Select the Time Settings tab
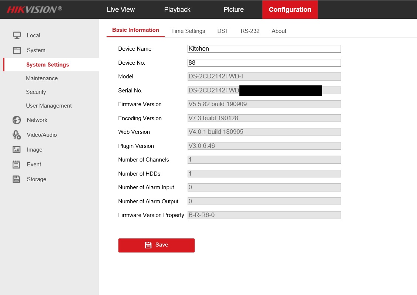417x295 pixels. tap(188, 31)
